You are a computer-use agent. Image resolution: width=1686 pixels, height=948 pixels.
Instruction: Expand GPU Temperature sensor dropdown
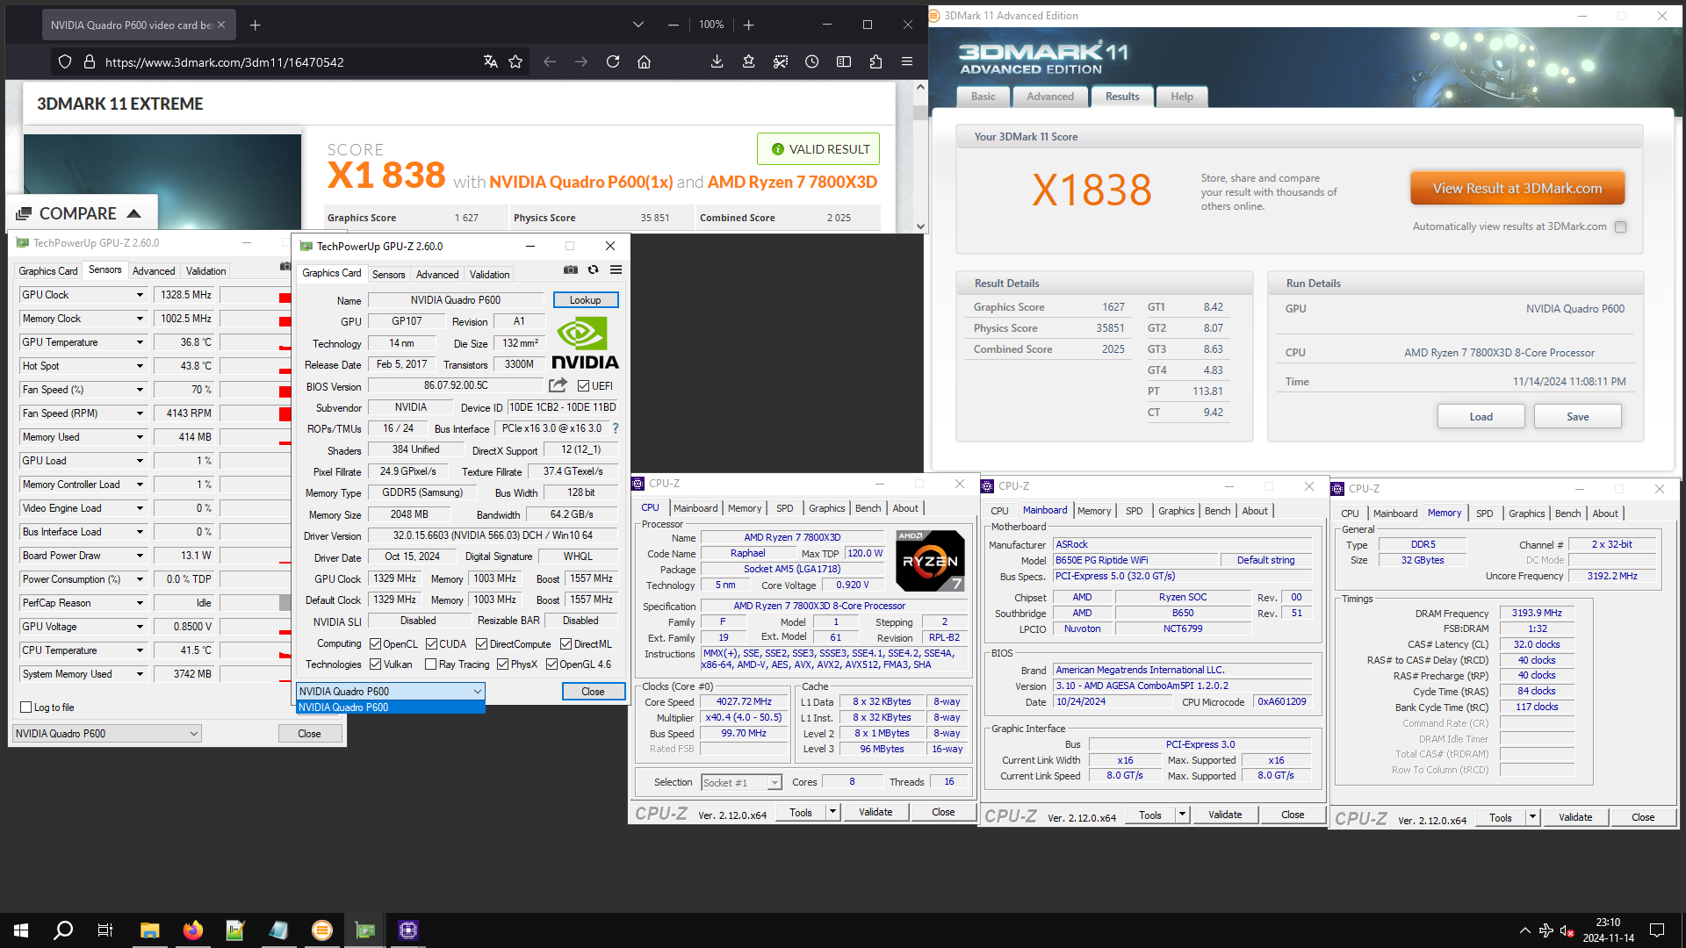(x=140, y=342)
